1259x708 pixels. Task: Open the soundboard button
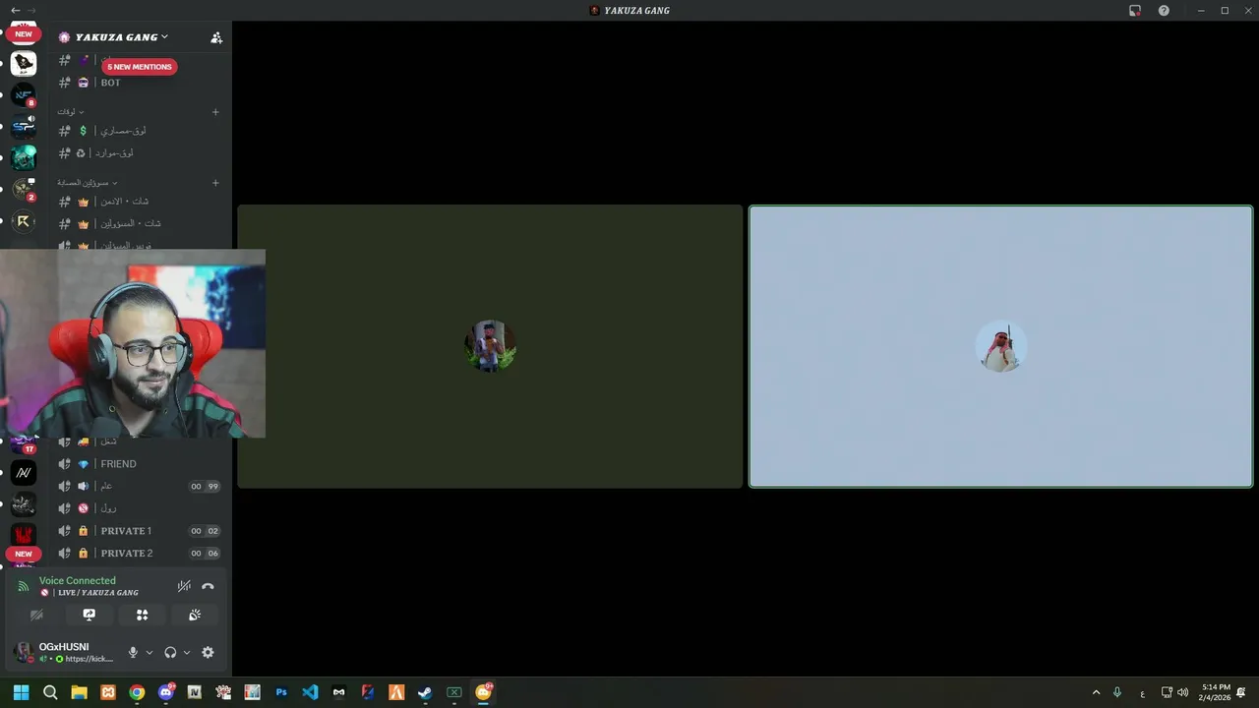(195, 615)
